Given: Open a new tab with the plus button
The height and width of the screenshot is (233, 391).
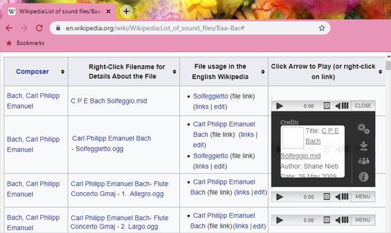Looking at the screenshot, I should click(127, 11).
